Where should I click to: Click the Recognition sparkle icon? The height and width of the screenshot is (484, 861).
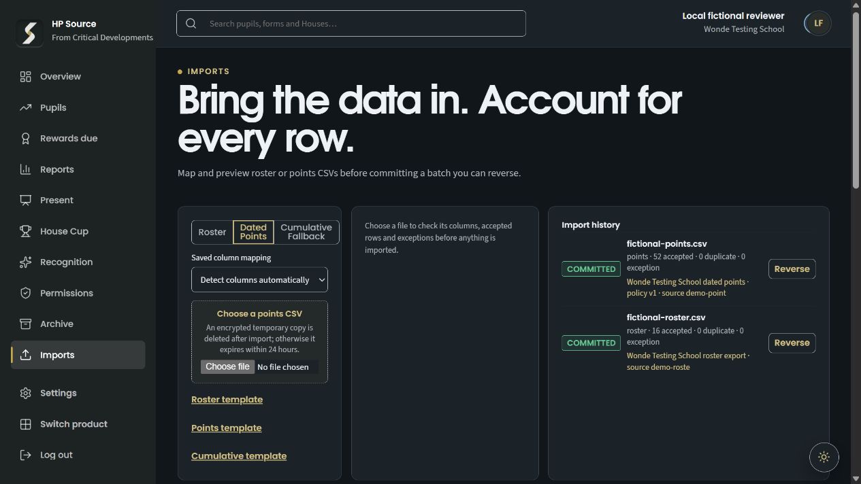click(25, 262)
